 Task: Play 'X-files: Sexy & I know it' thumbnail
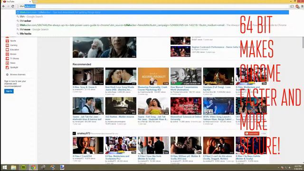(x=88, y=76)
